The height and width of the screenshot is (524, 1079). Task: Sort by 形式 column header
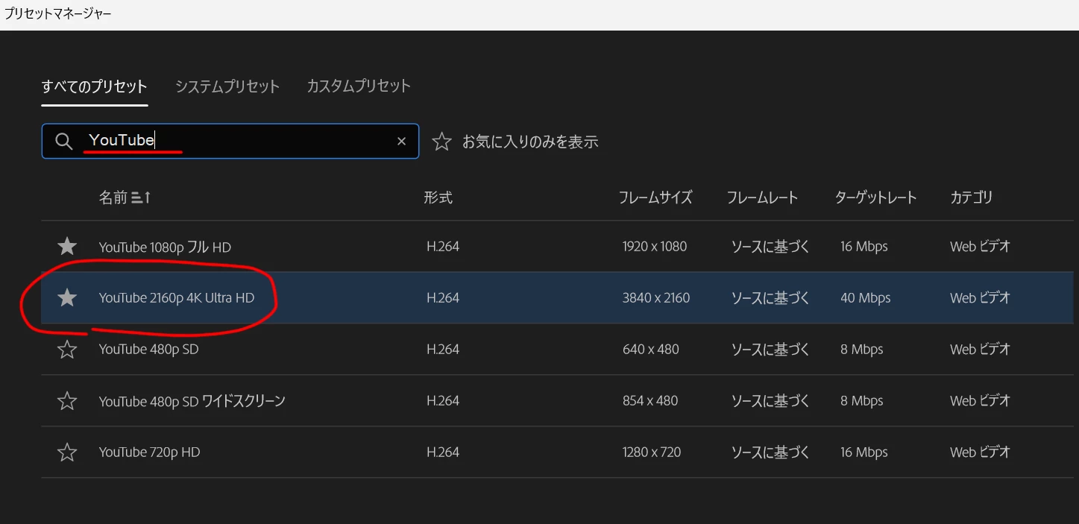point(438,198)
